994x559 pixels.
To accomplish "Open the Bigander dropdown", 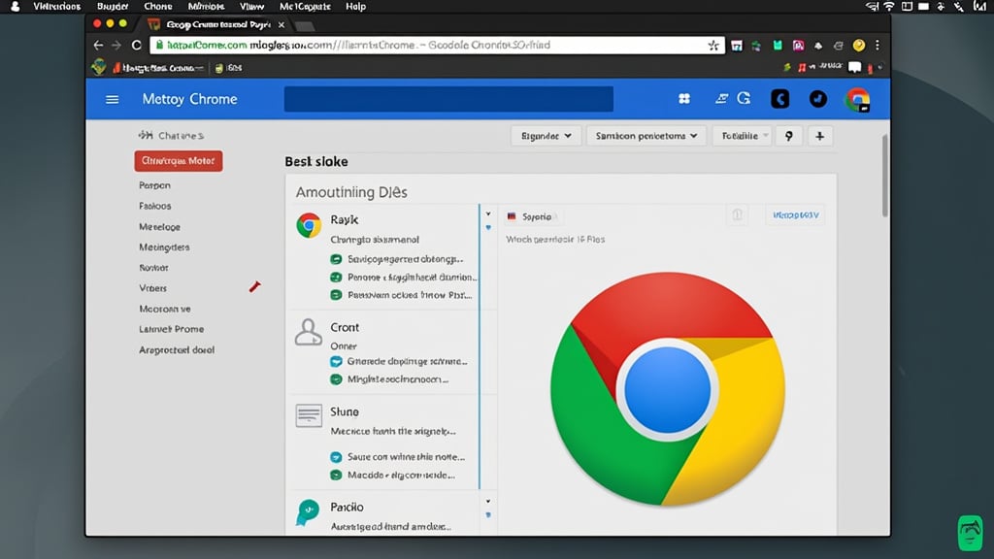I will point(546,136).
